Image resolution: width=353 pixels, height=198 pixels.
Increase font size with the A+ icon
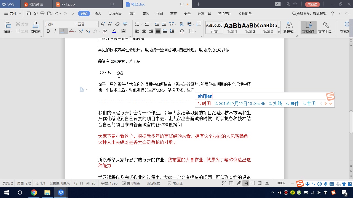coord(103,24)
